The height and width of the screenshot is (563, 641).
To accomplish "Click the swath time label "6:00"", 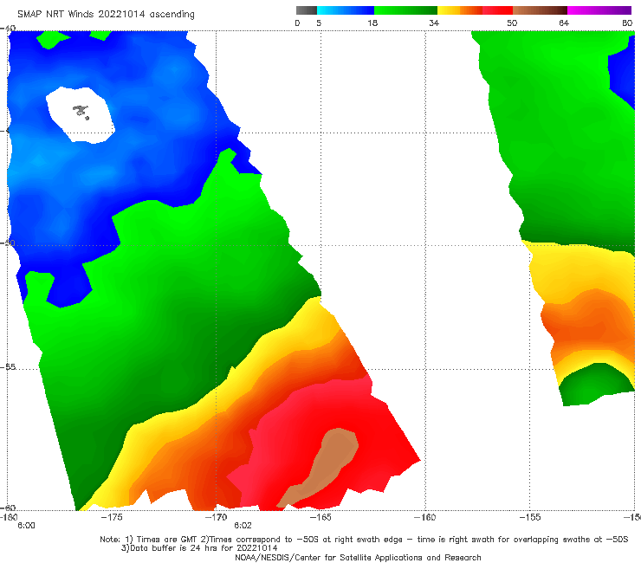I will [26, 526].
